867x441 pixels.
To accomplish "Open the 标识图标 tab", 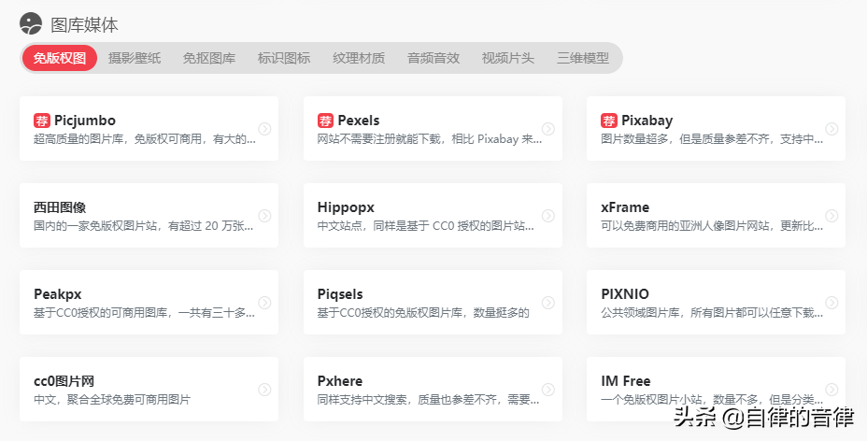I will click(284, 58).
